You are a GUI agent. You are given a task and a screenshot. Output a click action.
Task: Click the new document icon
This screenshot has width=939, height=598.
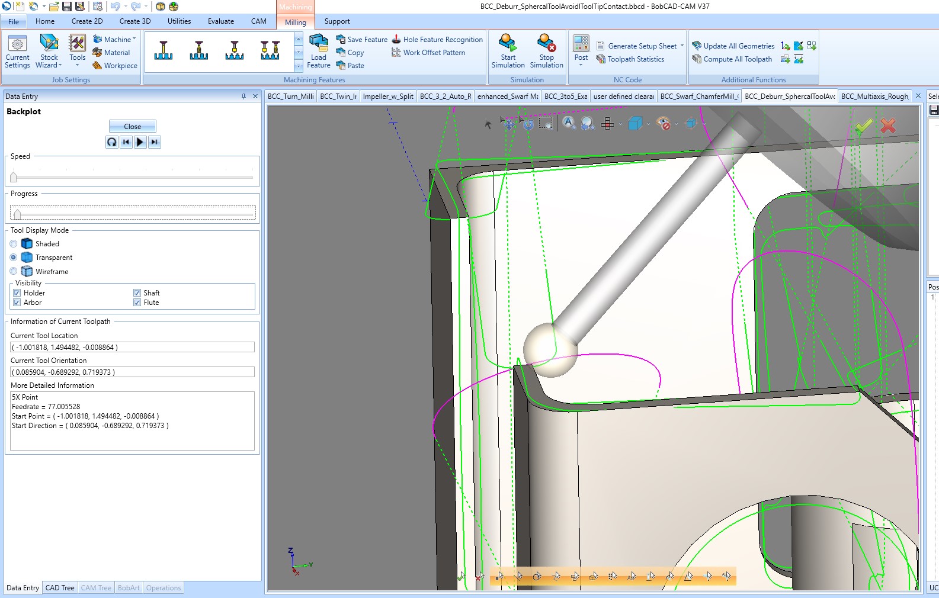pyautogui.click(x=20, y=7)
